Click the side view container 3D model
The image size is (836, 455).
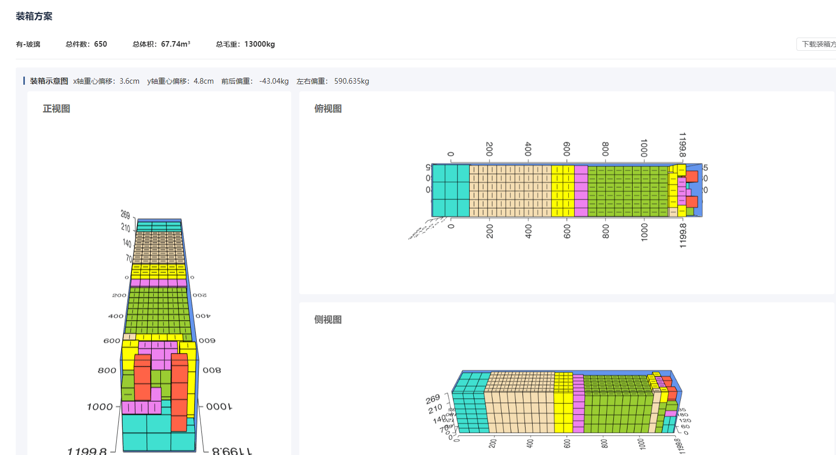tap(567, 402)
